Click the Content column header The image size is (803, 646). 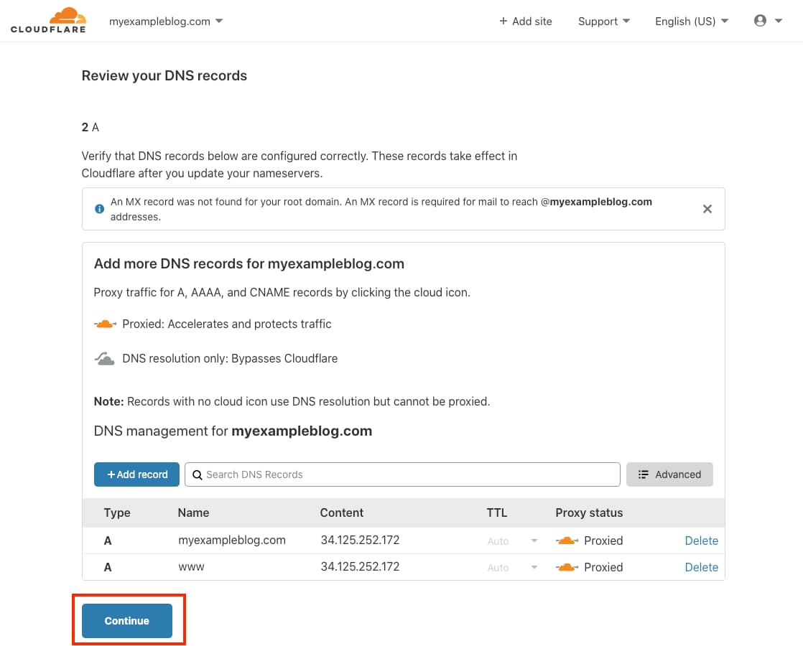coord(342,513)
